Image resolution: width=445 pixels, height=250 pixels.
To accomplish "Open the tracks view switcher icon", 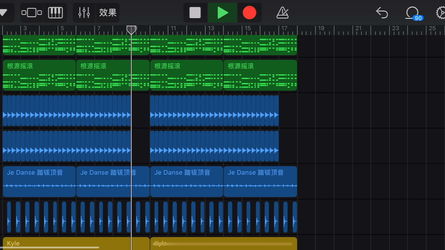I will 32,13.
